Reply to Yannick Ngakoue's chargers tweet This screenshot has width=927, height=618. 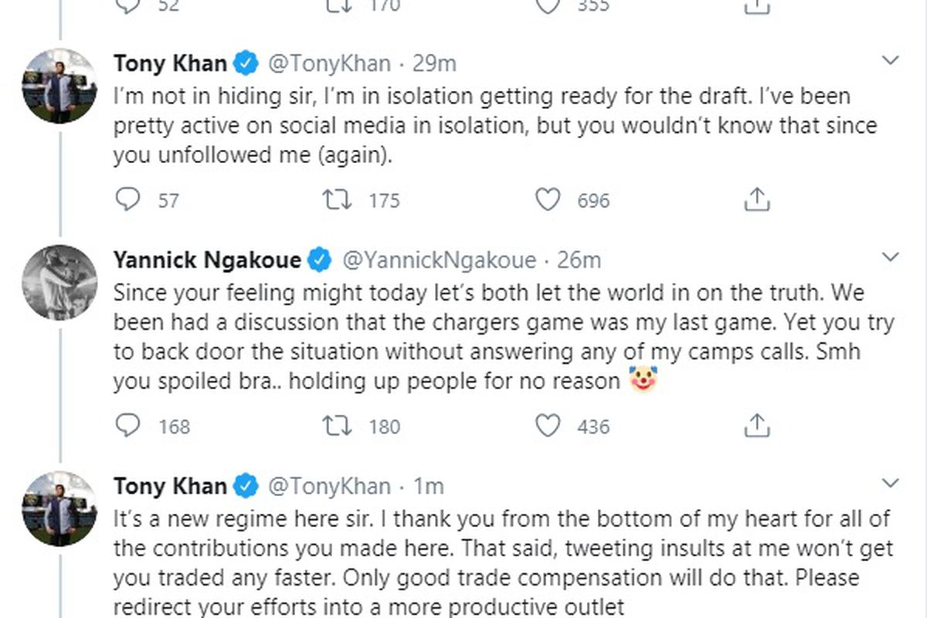[x=127, y=426]
